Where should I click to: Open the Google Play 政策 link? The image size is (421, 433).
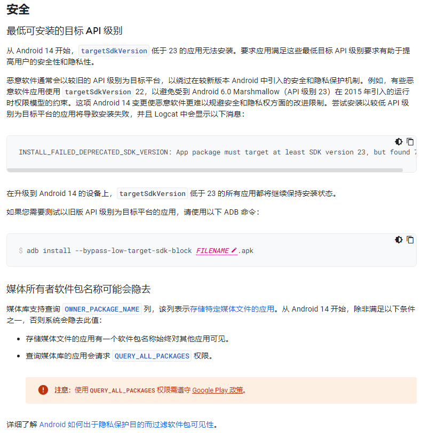pyautogui.click(x=218, y=390)
